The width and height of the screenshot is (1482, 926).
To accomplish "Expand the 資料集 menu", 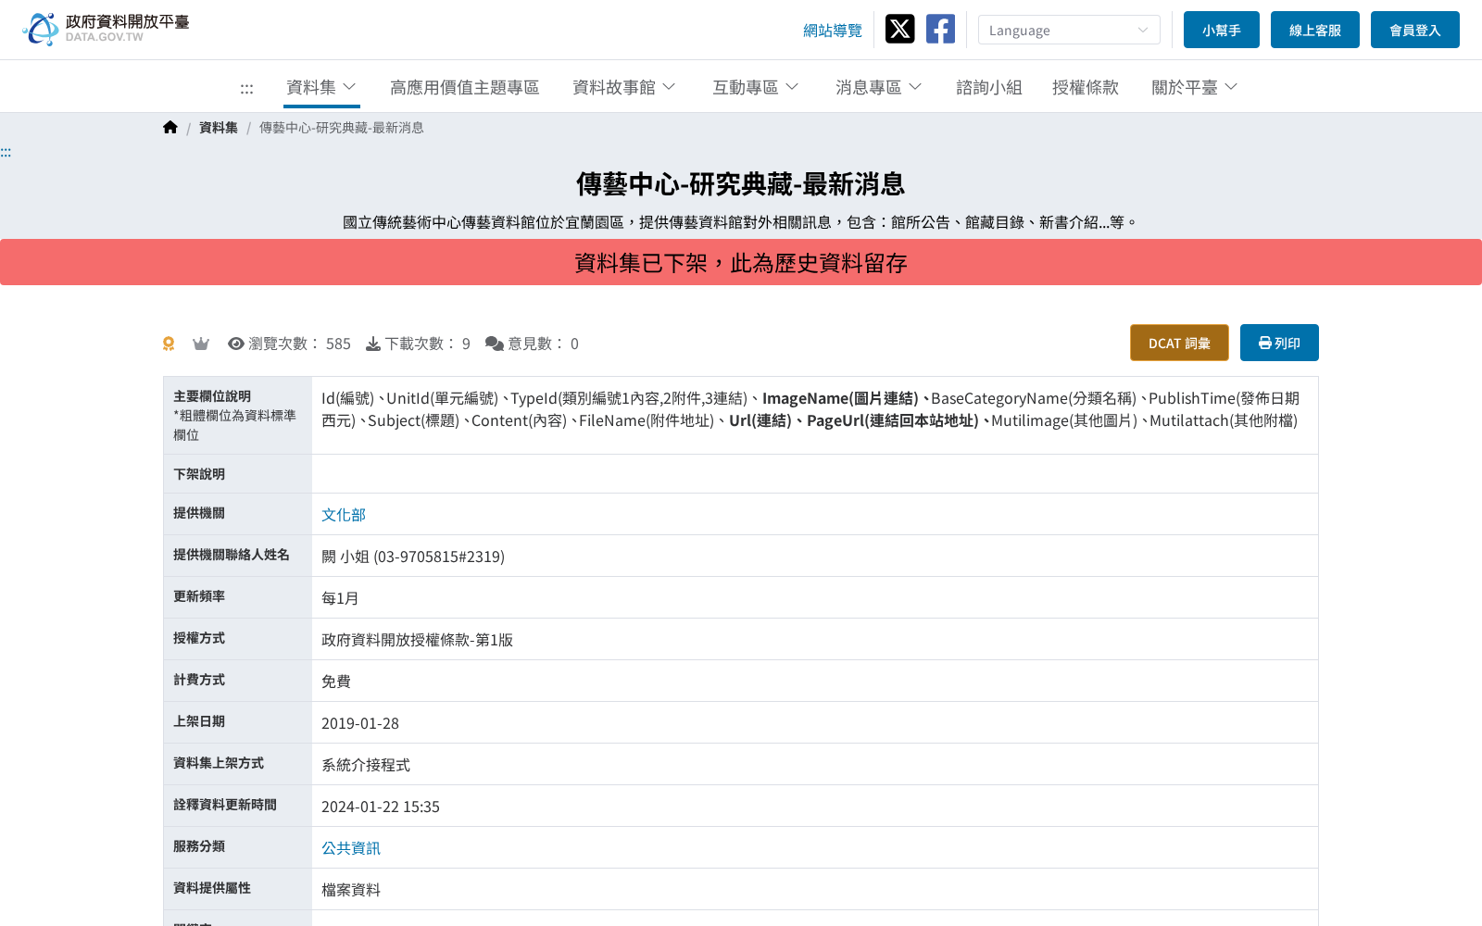I will pyautogui.click(x=321, y=87).
